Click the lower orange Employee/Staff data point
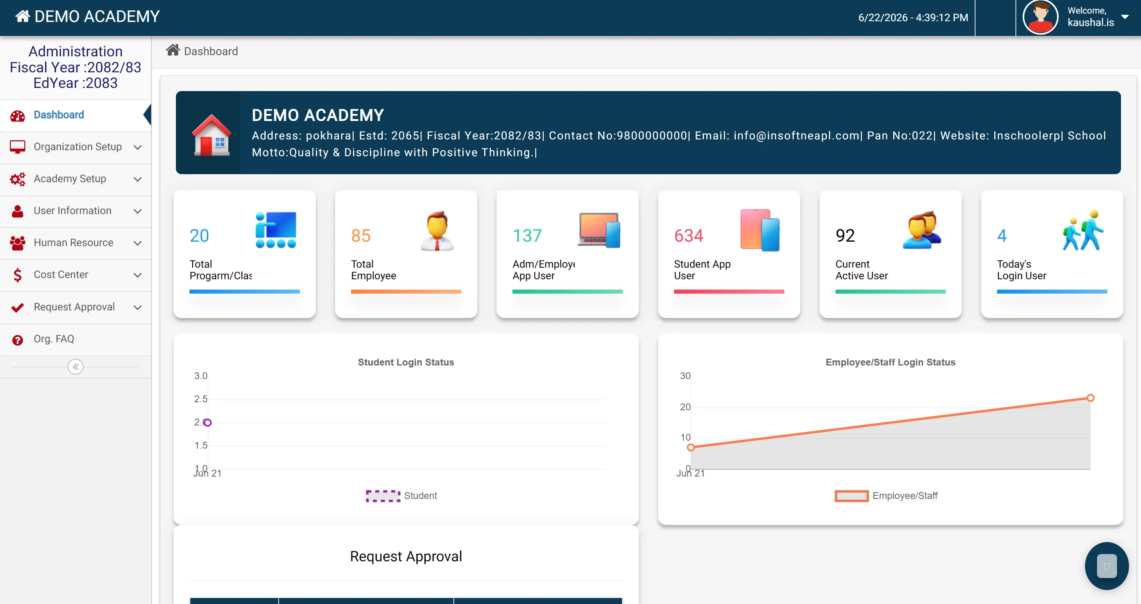The image size is (1141, 604). point(690,447)
